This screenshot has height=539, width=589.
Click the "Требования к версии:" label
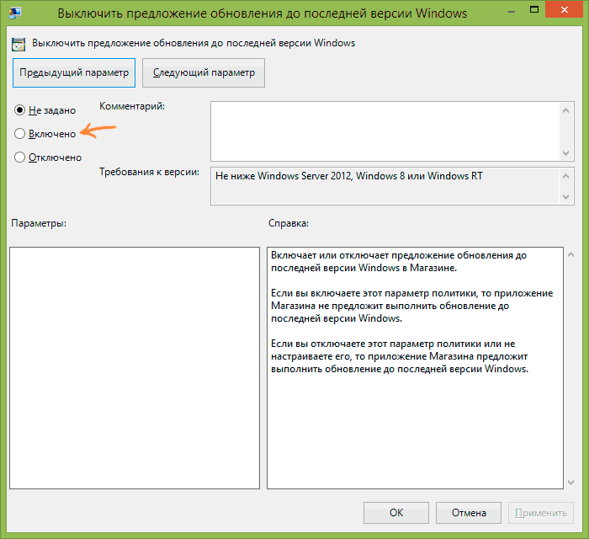pos(149,172)
